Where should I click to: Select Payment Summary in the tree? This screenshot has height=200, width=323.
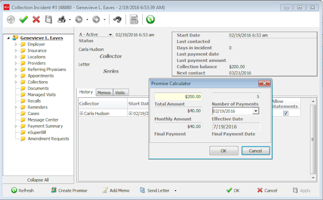click(x=45, y=126)
